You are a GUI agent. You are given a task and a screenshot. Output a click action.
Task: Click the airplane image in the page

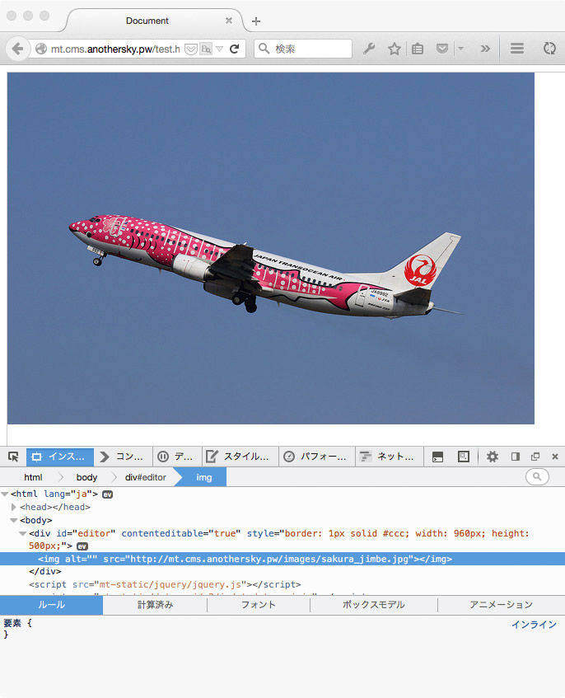pyautogui.click(x=270, y=248)
